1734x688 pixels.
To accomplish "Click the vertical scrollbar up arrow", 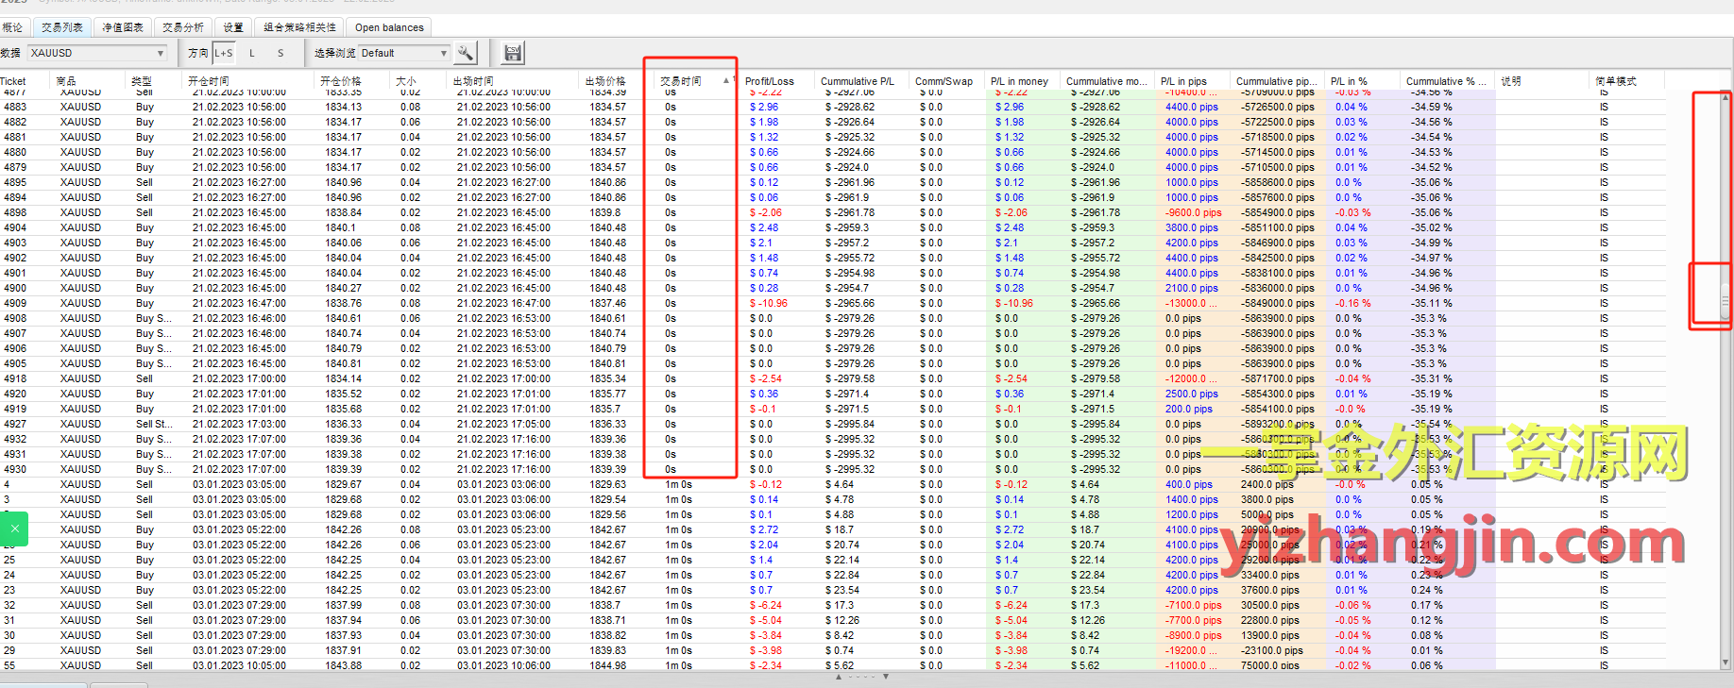I will point(1725,96).
